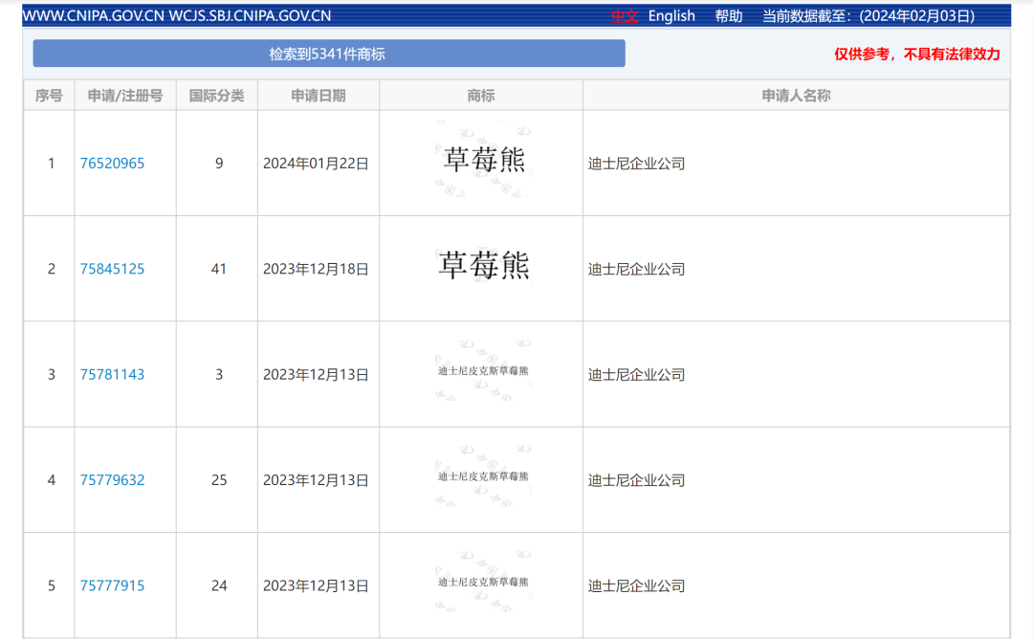Click applicant 迪士尼企业公司 in the 75845125 row

tap(636, 269)
